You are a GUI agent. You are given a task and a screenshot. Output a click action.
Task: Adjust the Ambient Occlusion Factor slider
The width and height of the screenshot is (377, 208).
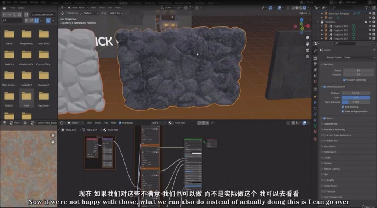[x=356, y=98]
